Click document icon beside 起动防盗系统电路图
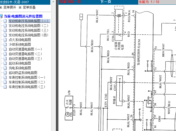The height and width of the screenshot is (131, 176). tap(5, 72)
